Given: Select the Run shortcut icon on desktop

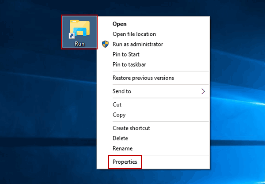Looking at the screenshot, I should pyautogui.click(x=79, y=32).
